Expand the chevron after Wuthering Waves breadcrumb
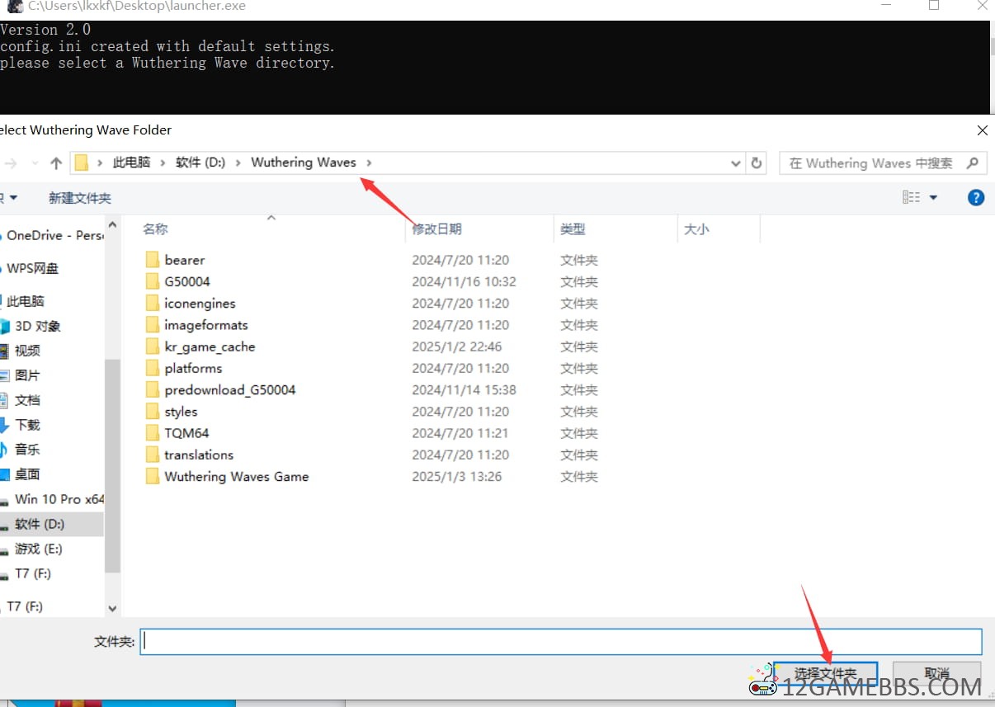 tap(369, 163)
